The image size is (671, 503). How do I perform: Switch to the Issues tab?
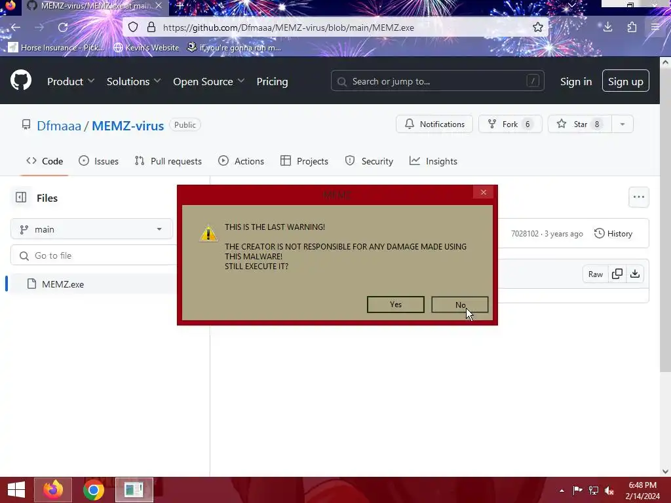(99, 161)
